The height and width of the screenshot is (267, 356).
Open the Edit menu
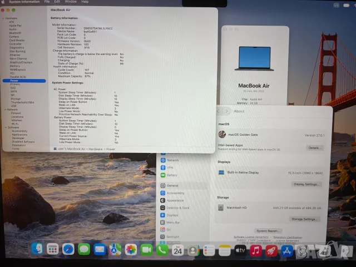[57, 2]
